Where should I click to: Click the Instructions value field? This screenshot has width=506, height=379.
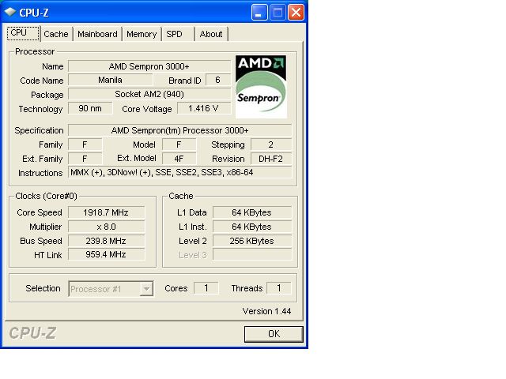pyautogui.click(x=179, y=172)
